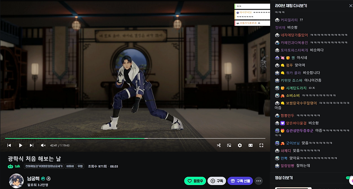Click the cheese badge by 보쌈칼국수무말랭이

(x=282, y=103)
